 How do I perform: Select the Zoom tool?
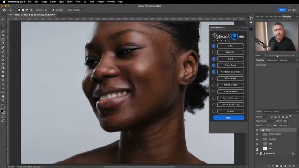[x=3, y=100]
